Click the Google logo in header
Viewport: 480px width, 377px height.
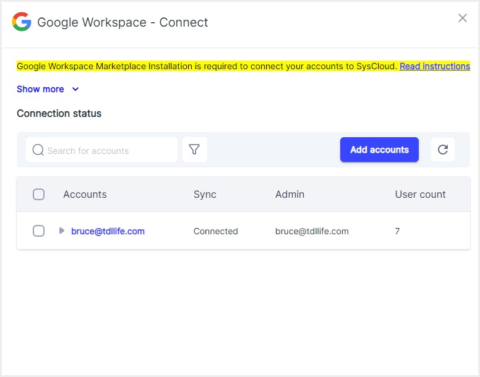pos(22,22)
